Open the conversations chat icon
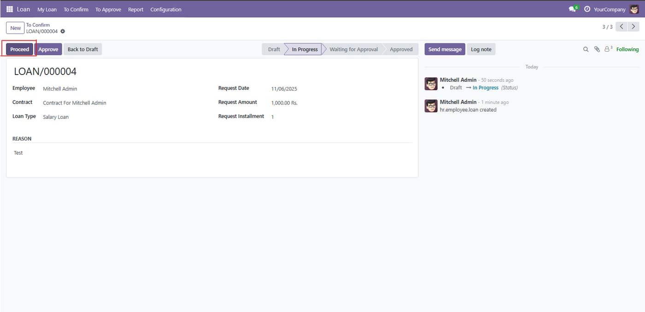645x312 pixels. 573,9
